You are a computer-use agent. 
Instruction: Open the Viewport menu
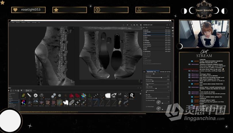[23, 23]
